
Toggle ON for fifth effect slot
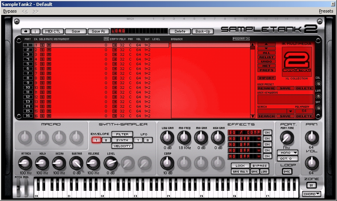267,156
